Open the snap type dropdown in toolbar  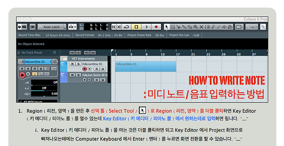[252, 27]
